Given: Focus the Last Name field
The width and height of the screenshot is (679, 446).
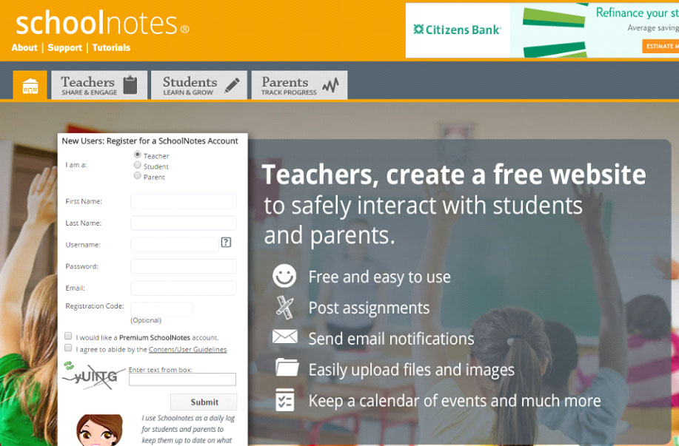Looking at the screenshot, I should (x=184, y=223).
